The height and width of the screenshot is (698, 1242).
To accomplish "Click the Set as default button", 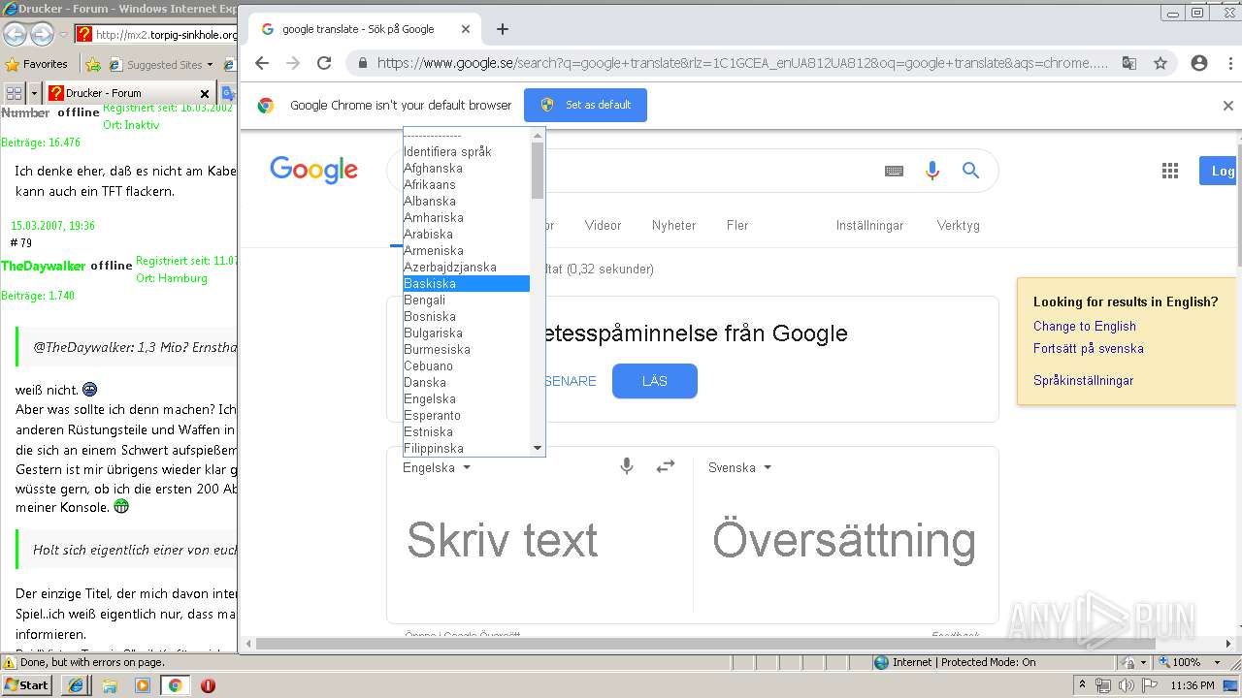I will tap(585, 105).
